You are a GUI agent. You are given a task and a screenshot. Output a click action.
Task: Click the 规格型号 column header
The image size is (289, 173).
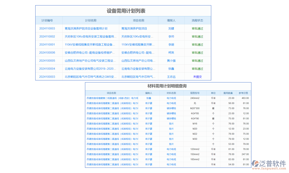(x=194, y=93)
